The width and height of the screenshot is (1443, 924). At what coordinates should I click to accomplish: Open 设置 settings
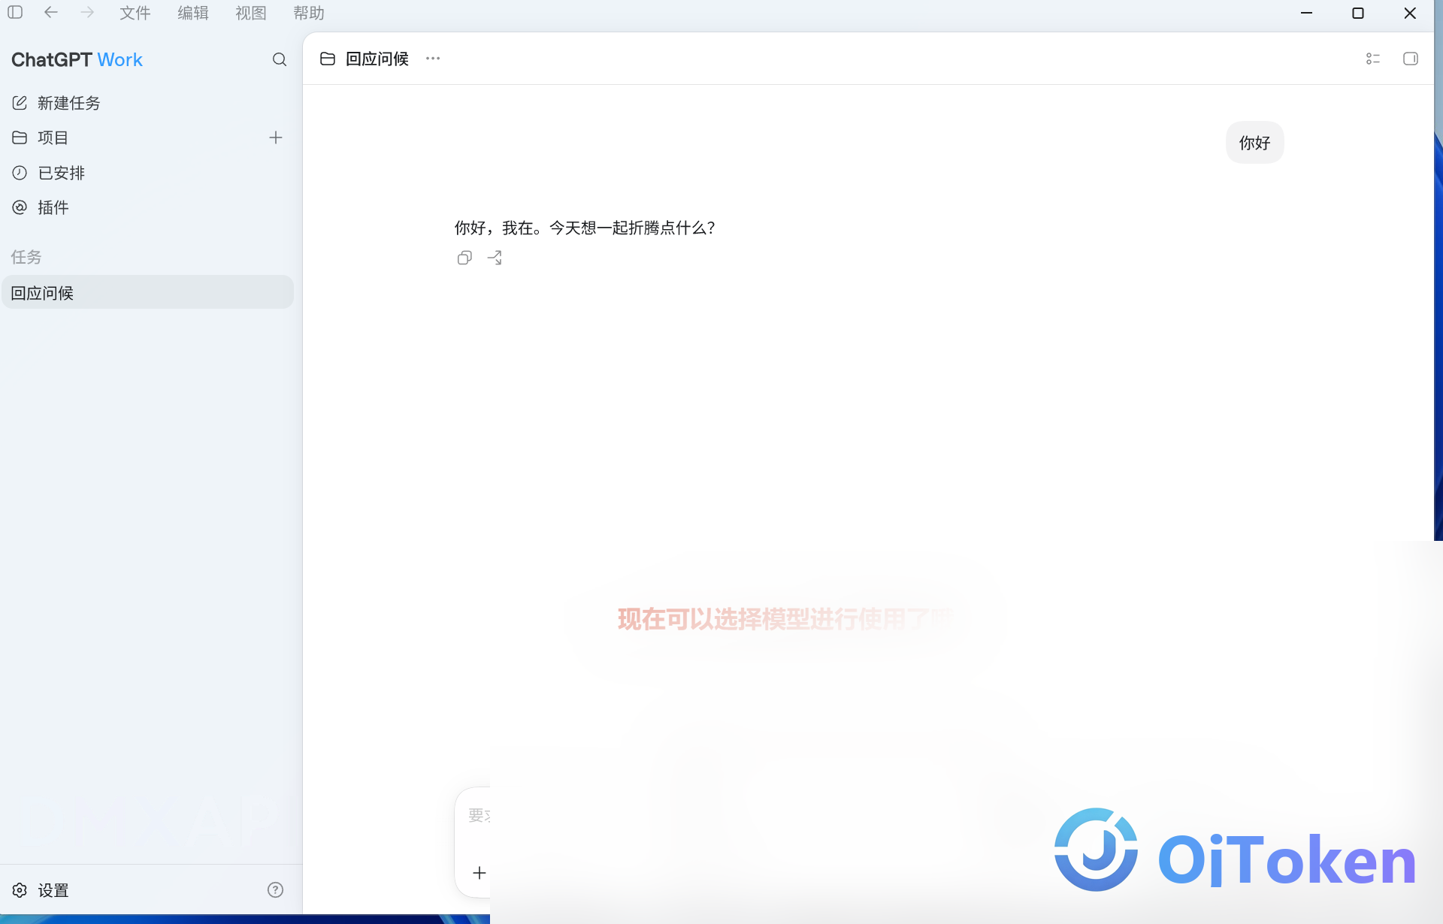(x=53, y=890)
